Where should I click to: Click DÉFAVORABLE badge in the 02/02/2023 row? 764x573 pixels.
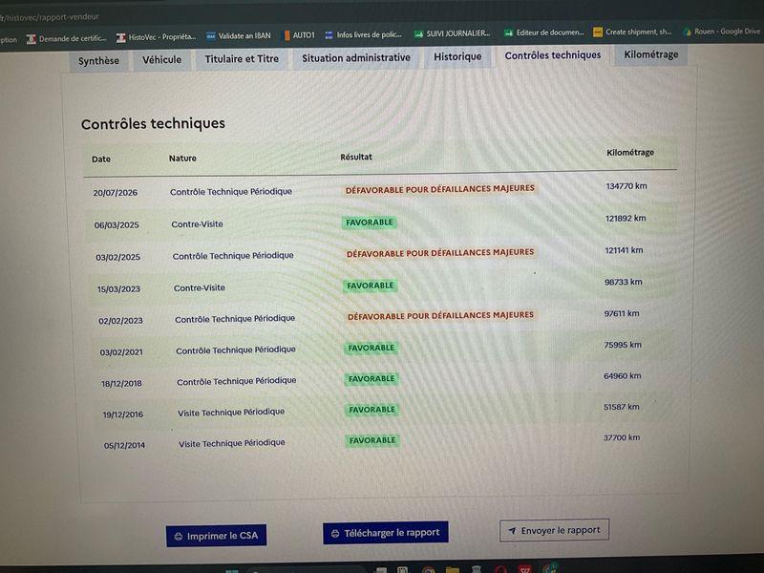[440, 316]
